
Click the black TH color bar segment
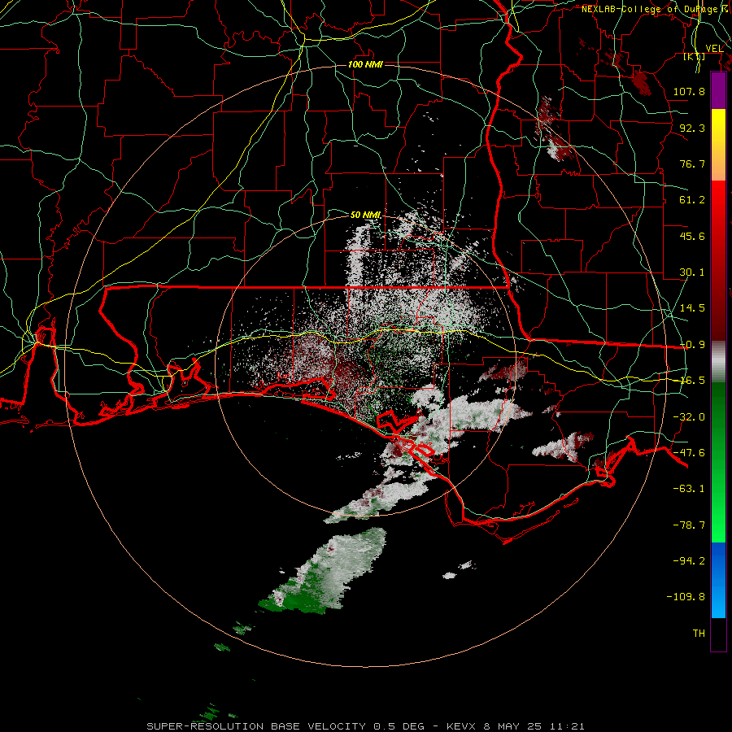718,634
